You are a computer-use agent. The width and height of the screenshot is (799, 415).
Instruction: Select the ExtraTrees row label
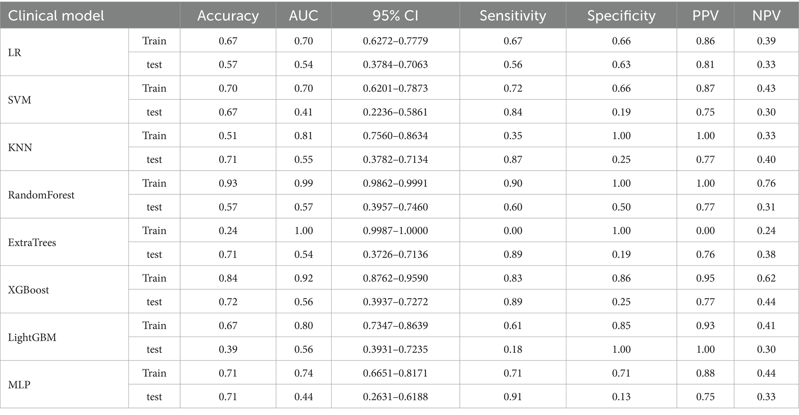(x=32, y=243)
